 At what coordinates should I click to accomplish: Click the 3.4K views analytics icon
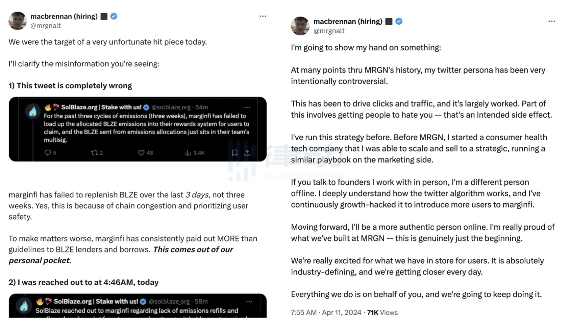click(x=188, y=153)
